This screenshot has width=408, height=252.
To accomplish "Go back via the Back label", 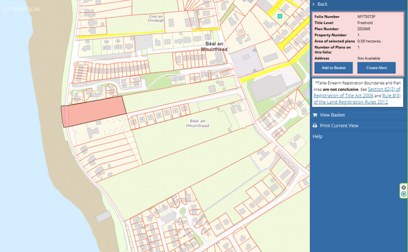I will click(x=322, y=4).
